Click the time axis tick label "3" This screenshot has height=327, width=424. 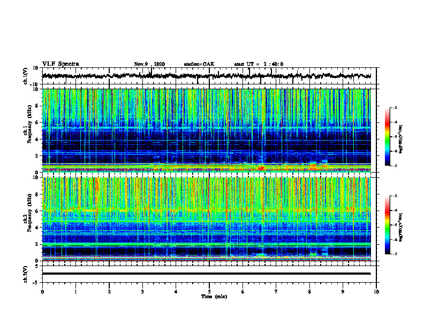coord(142,292)
